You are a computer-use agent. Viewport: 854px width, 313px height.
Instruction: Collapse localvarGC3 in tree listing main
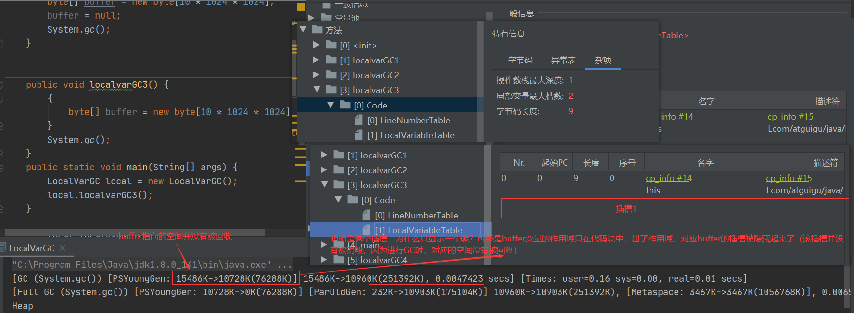[x=324, y=185]
